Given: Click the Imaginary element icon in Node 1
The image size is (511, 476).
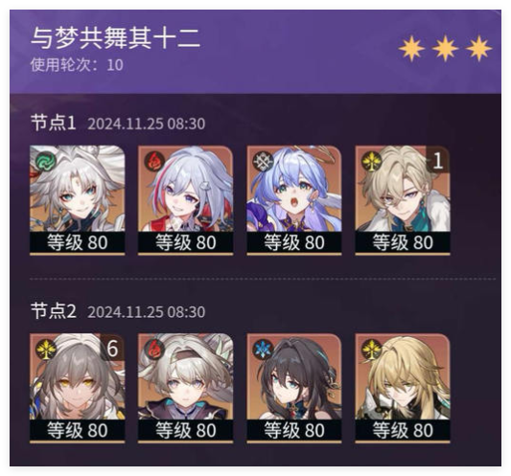Looking at the screenshot, I should click(x=372, y=161).
